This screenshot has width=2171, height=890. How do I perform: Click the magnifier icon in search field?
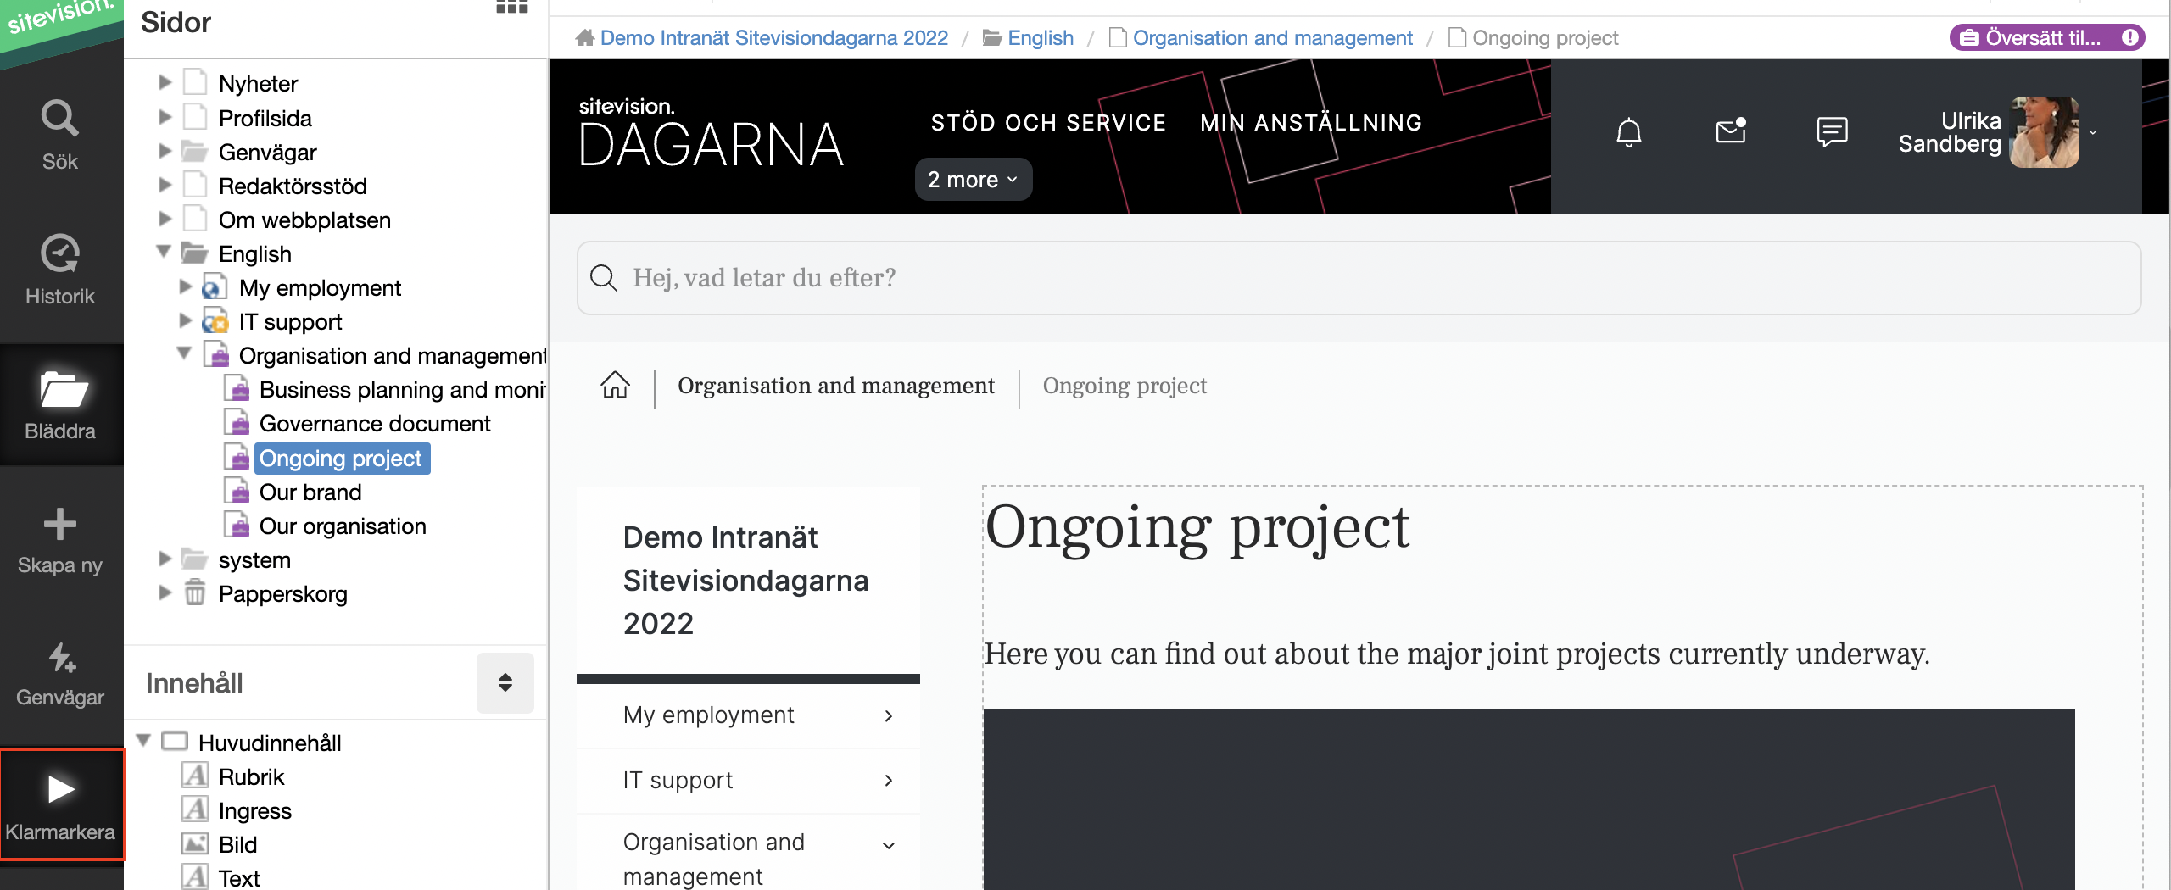pyautogui.click(x=604, y=277)
